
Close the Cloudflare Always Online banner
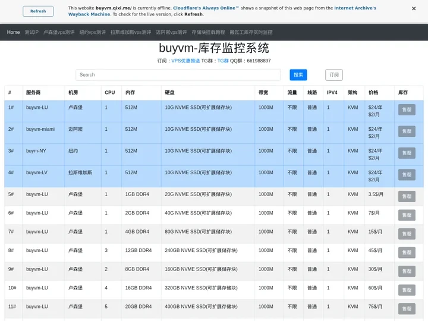(414, 9)
